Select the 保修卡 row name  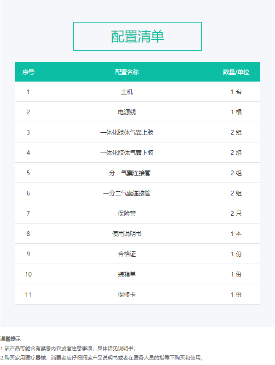point(127,294)
